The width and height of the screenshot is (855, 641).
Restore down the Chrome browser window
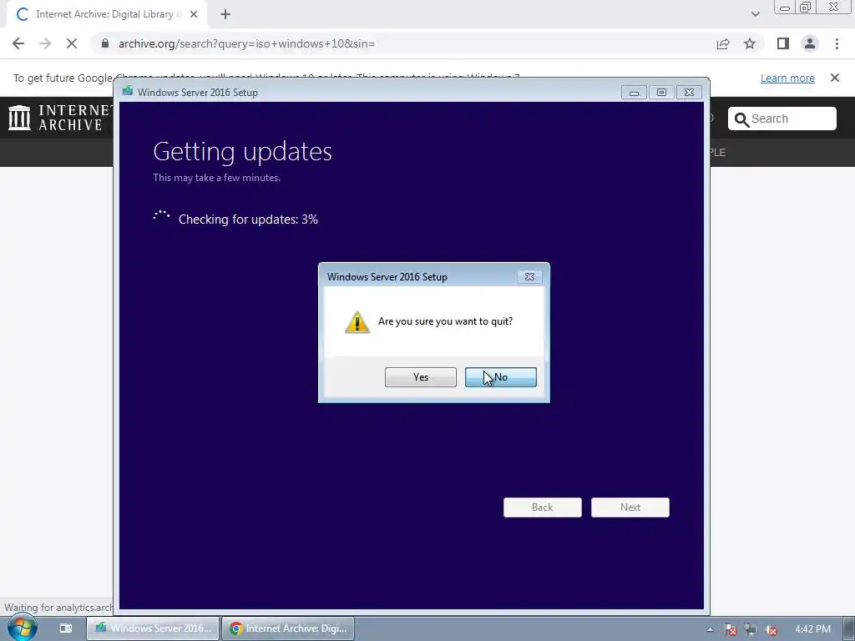pyautogui.click(x=805, y=8)
